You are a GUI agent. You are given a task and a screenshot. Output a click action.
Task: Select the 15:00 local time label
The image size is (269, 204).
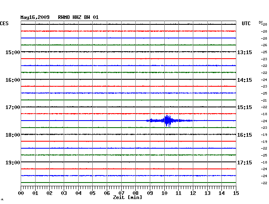click(x=13, y=52)
